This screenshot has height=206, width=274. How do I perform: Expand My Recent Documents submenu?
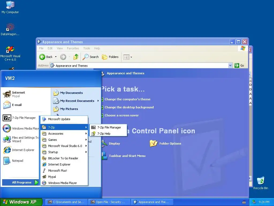click(x=76, y=101)
